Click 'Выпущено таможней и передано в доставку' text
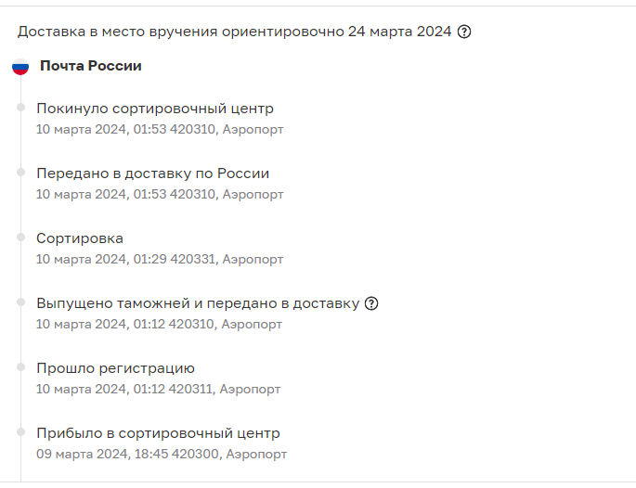Viewport: 636px width, 488px height. [x=198, y=303]
